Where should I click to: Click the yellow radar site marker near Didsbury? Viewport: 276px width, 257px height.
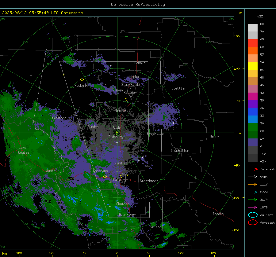117,133
